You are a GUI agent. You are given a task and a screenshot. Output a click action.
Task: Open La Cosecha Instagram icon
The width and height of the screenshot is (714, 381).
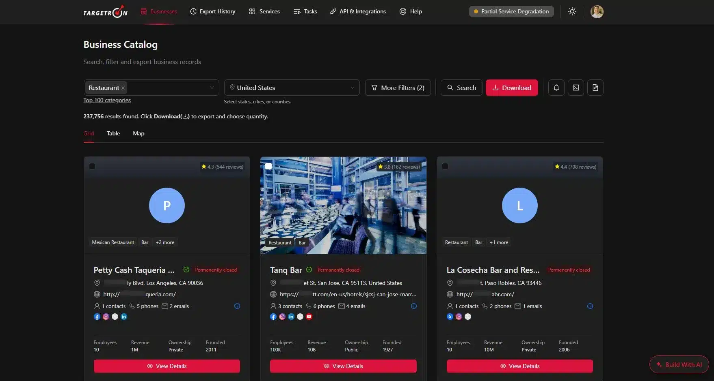(459, 317)
